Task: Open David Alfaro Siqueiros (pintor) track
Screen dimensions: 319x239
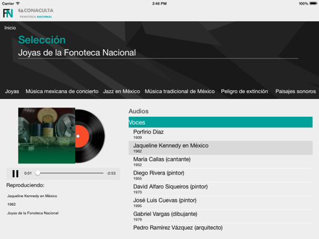Action: (221, 189)
